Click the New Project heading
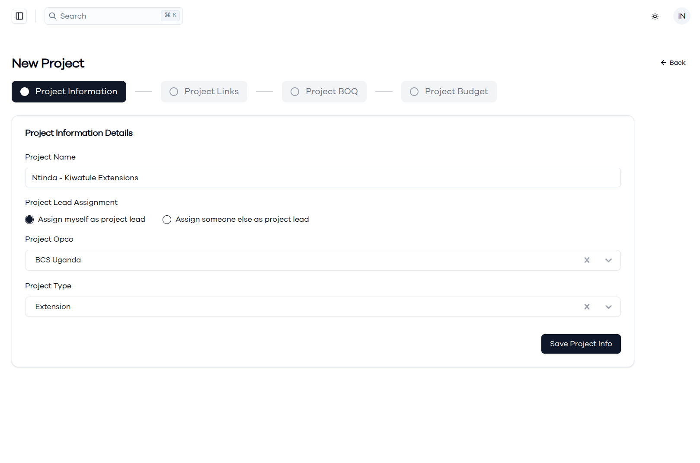 (48, 64)
